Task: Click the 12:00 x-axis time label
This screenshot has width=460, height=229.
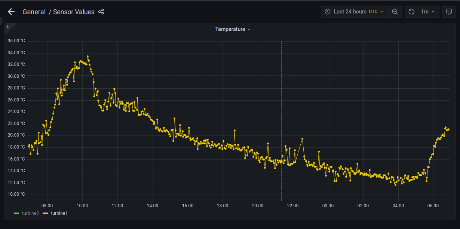Action: [117, 205]
